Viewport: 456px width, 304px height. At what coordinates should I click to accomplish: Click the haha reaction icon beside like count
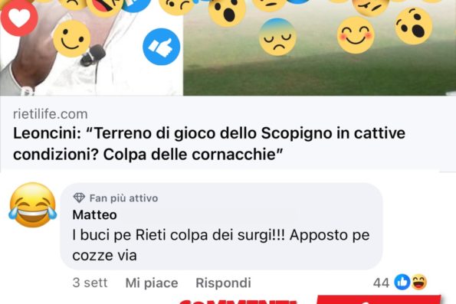[419, 282]
